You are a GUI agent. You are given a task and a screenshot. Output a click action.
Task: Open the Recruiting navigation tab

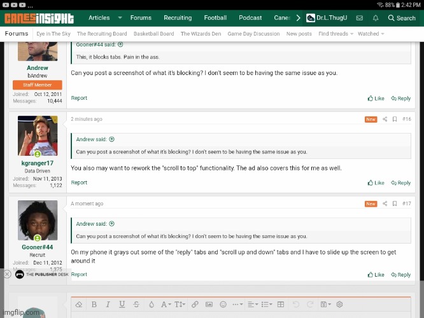click(x=178, y=18)
